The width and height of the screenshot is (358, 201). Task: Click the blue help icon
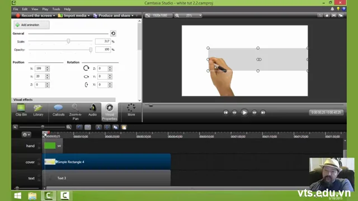click(x=343, y=9)
